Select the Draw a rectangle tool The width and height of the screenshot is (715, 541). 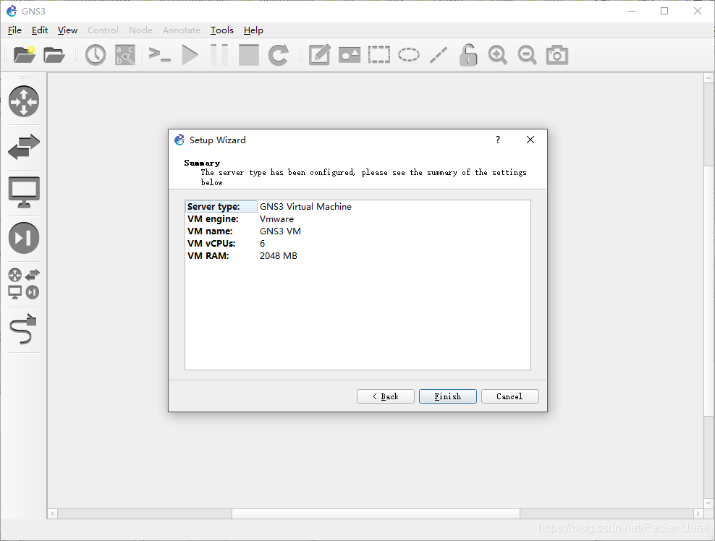point(379,55)
